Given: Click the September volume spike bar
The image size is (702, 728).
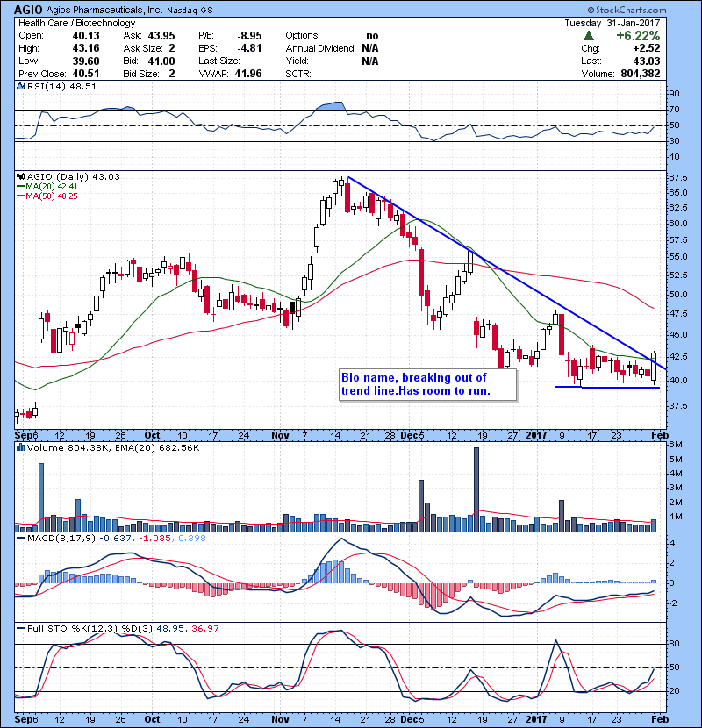Looking at the screenshot, I should pos(41,497).
